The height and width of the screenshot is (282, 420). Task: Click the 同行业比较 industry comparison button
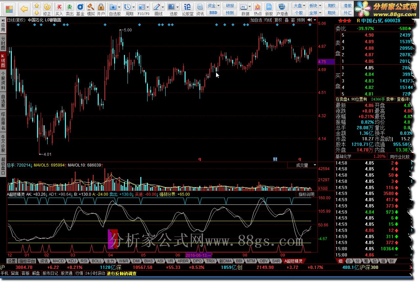[x=400, y=157]
